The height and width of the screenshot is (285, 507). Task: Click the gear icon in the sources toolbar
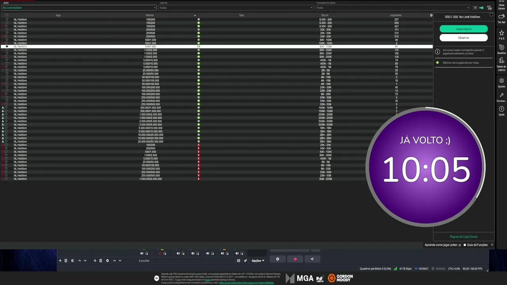tap(107, 260)
